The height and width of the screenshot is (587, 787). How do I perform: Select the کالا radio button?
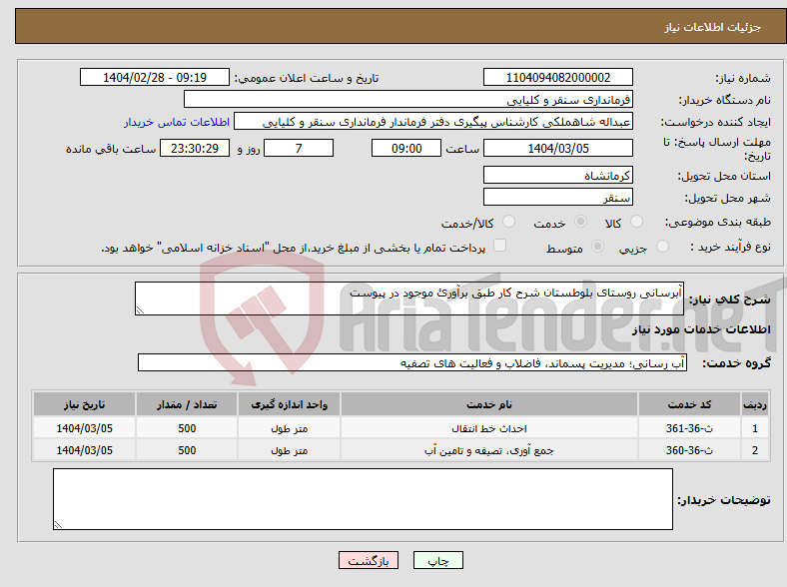636,222
